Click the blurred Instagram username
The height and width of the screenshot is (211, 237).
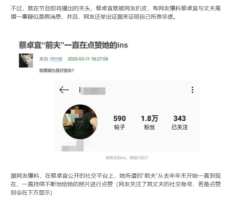[x=92, y=91]
